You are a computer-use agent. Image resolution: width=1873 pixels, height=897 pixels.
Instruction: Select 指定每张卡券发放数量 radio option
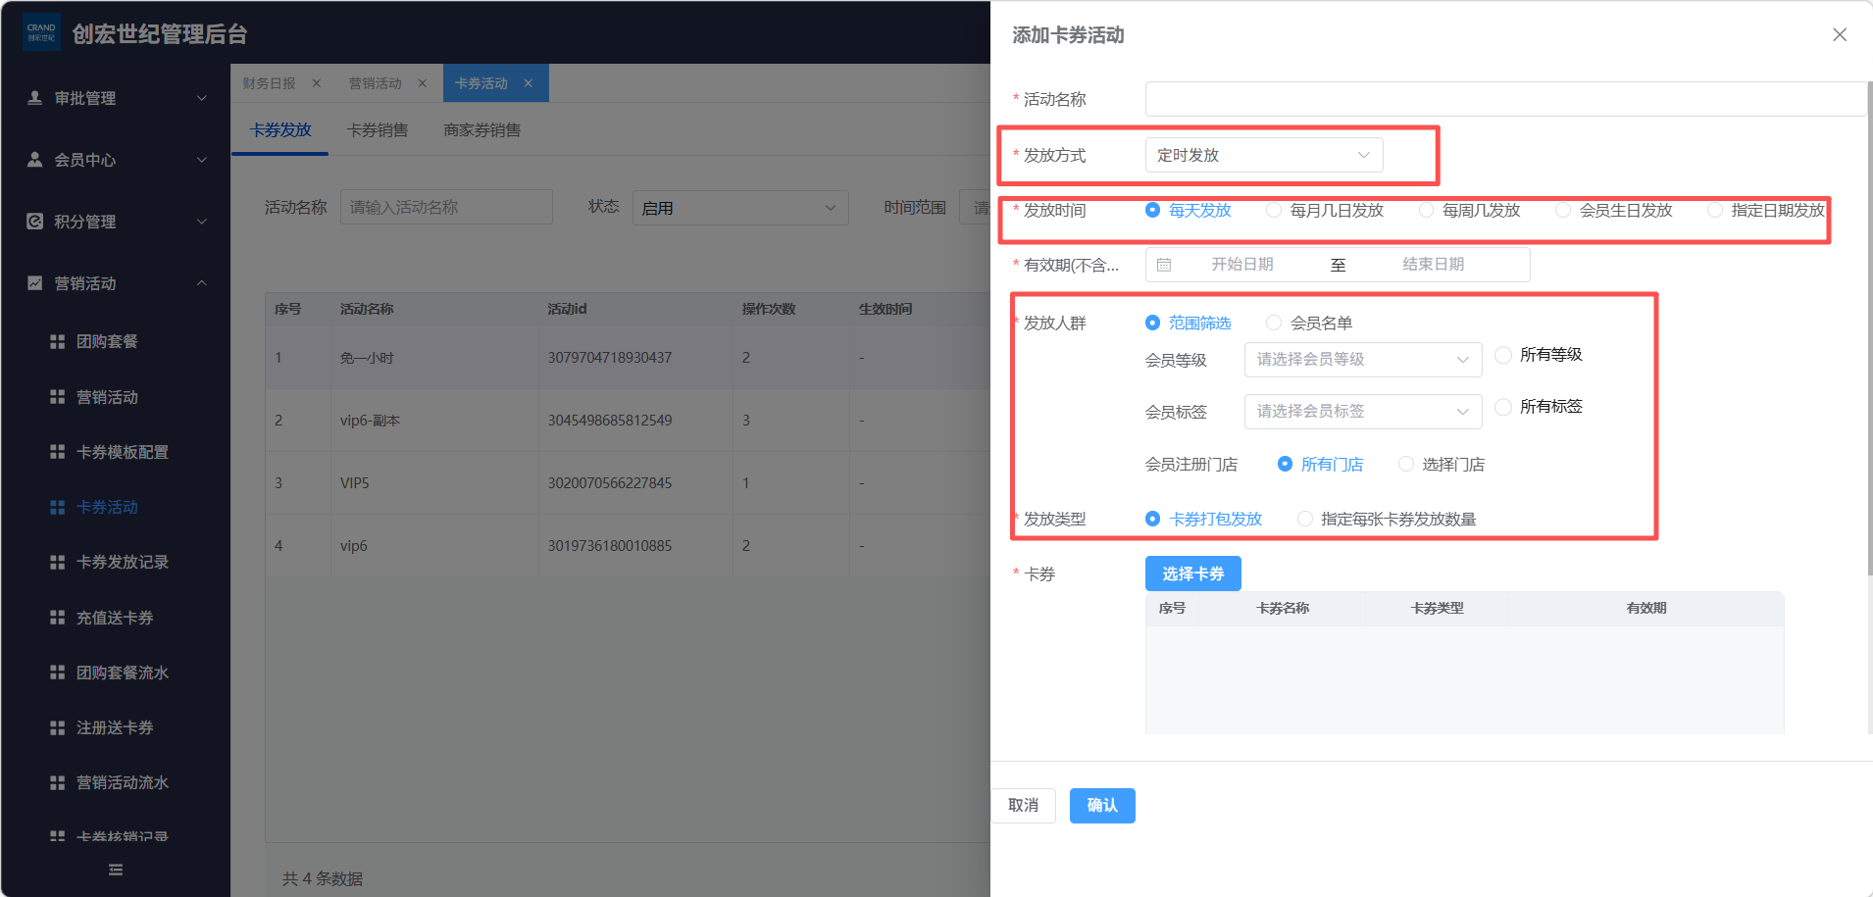click(1305, 519)
